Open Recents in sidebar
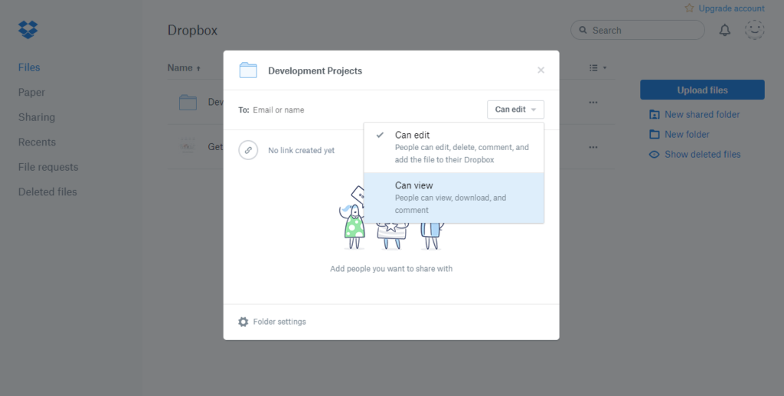 coord(37,142)
